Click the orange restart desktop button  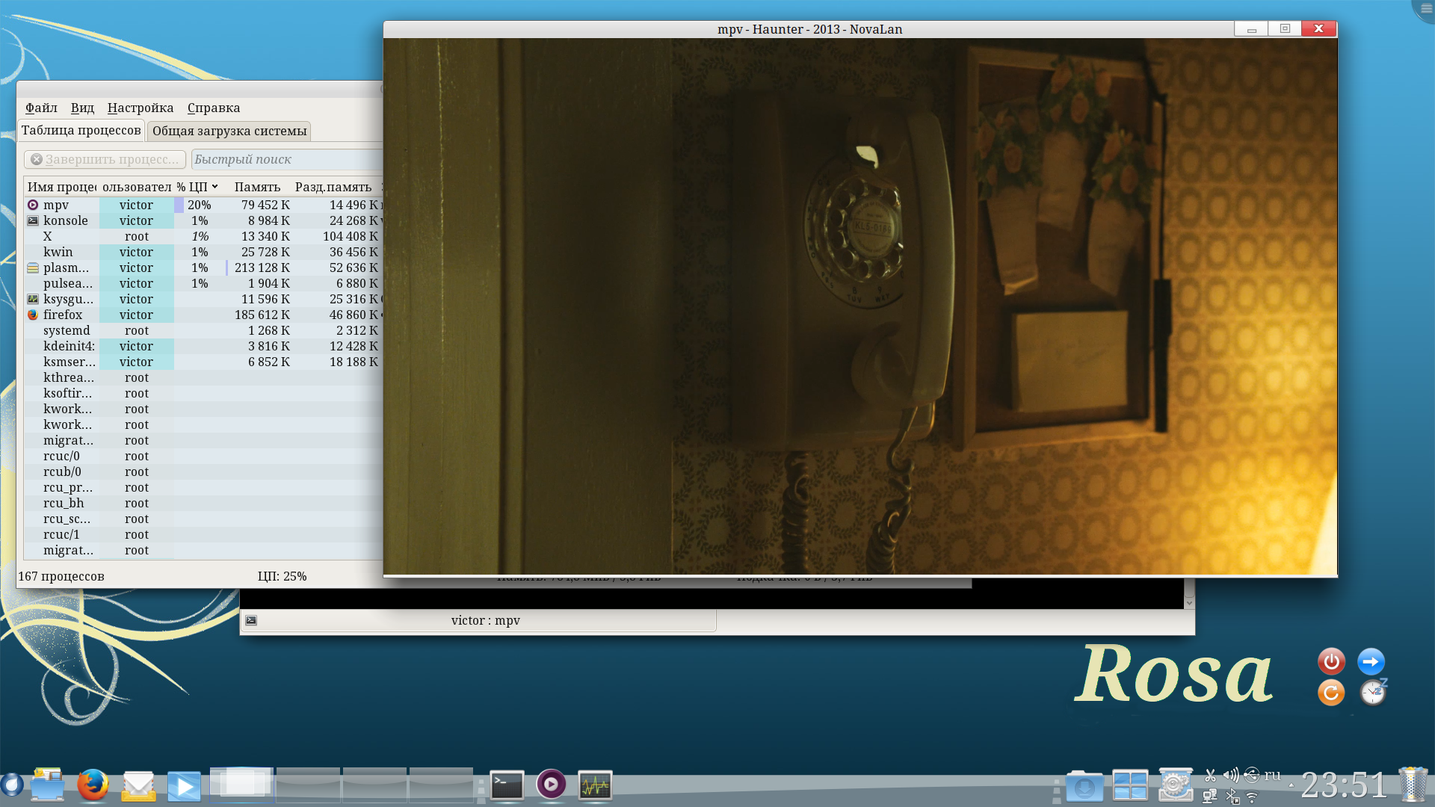pyautogui.click(x=1331, y=693)
